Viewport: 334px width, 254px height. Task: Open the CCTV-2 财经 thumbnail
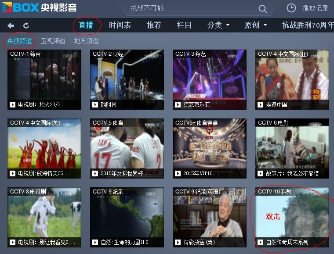click(x=127, y=79)
